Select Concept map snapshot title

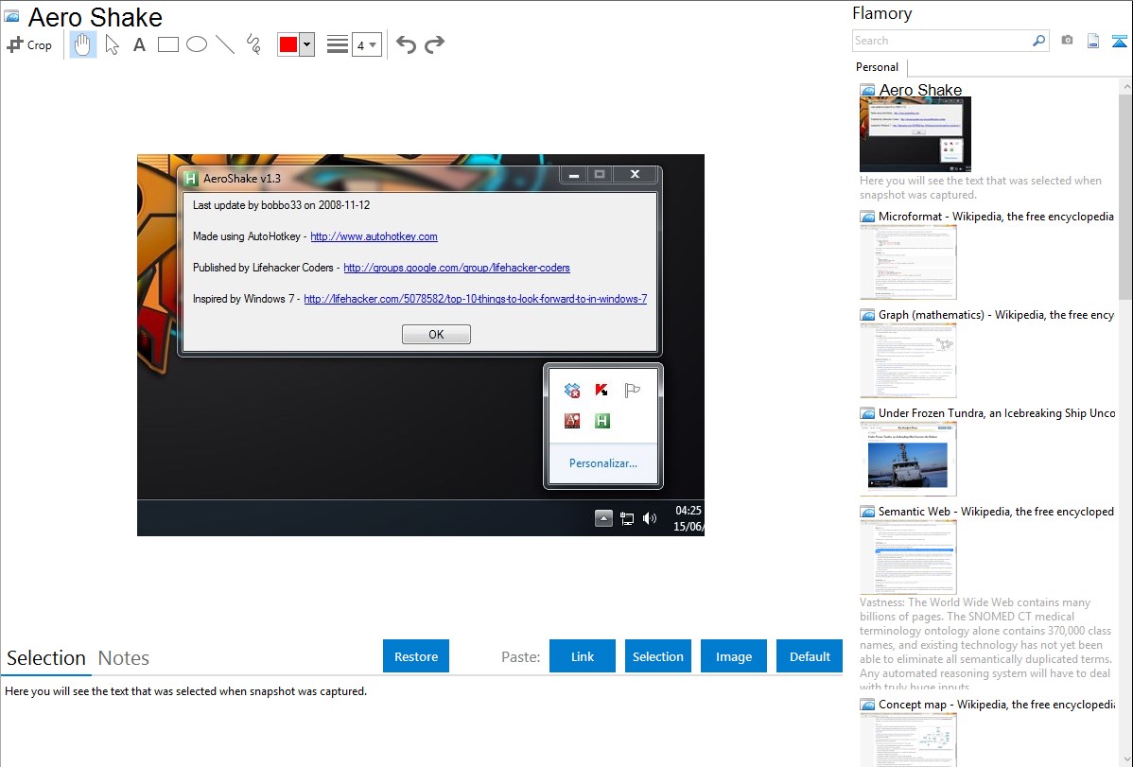[997, 704]
